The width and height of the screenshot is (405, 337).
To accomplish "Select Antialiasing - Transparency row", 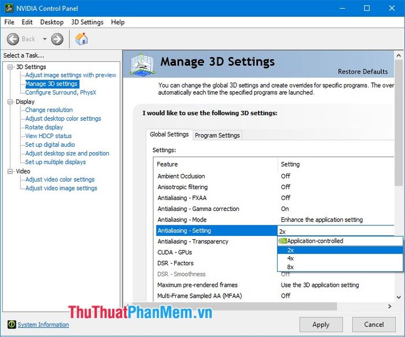I will click(x=217, y=242).
